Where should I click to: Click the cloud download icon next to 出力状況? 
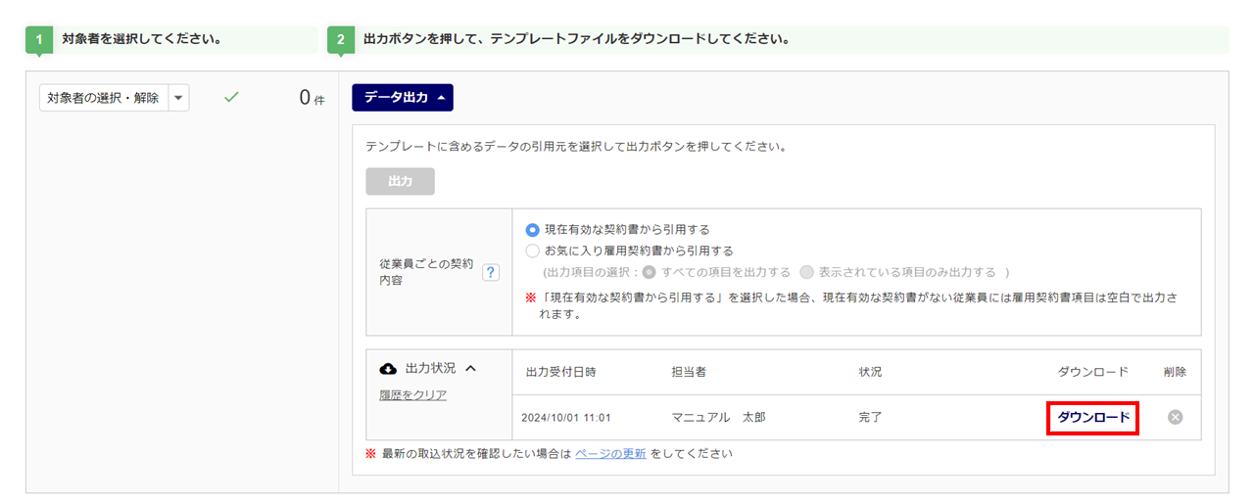pos(388,368)
